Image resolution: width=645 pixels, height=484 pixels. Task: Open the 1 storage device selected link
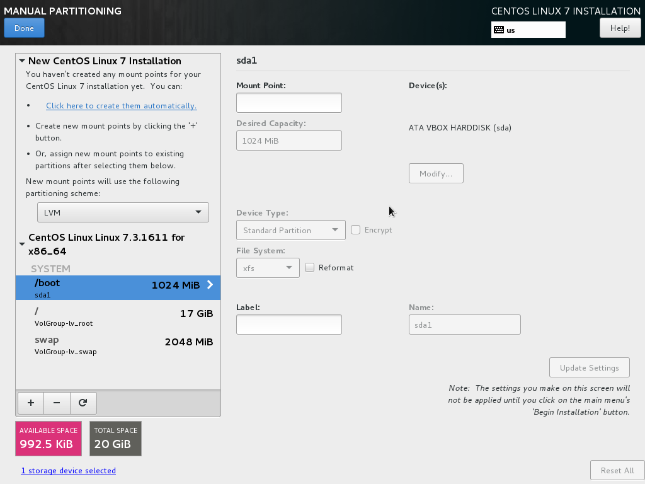click(68, 470)
